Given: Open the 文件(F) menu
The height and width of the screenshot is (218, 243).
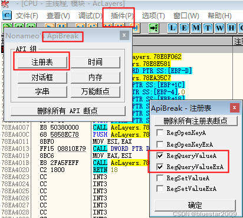Looking at the screenshot, I should pyautogui.click(x=27, y=16).
